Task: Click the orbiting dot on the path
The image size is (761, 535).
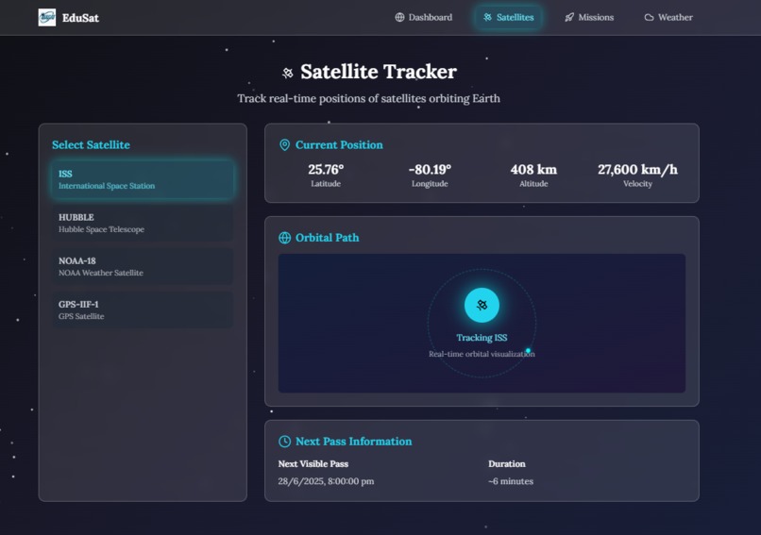Action: [528, 351]
